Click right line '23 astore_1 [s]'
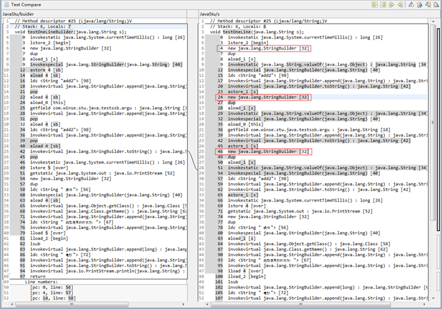 tap(237, 92)
